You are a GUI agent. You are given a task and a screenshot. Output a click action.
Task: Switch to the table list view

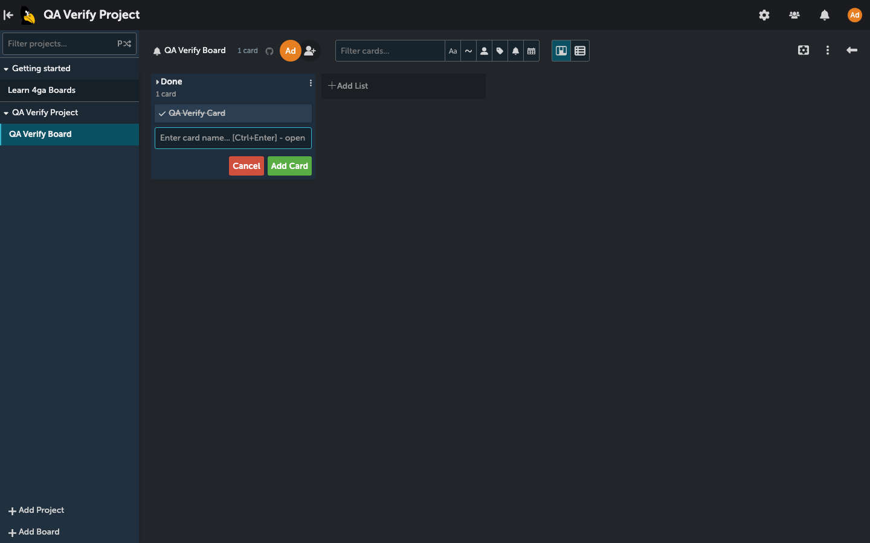(x=580, y=51)
